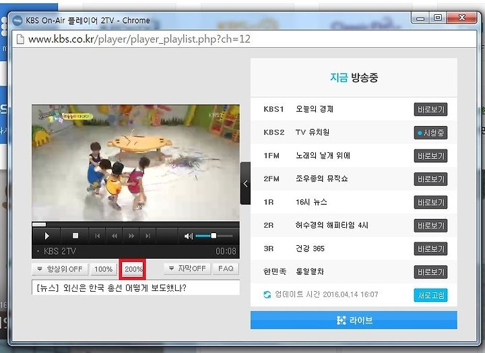Click the video seek progress bar
The image size is (485, 353).
[x=135, y=224]
